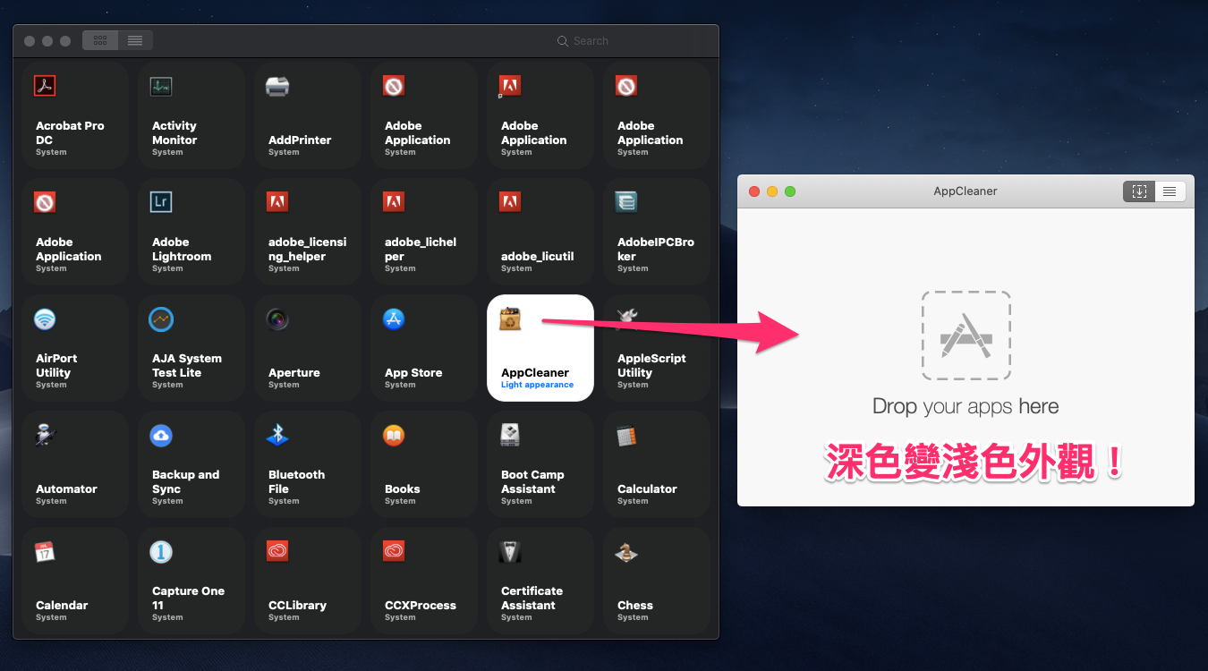Viewport: 1208px width, 671px height.
Task: Click the 'Chess' app name
Action: point(635,605)
